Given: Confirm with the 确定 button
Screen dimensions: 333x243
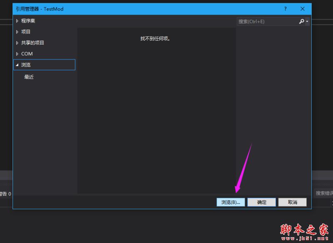Looking at the screenshot, I should 261,202.
